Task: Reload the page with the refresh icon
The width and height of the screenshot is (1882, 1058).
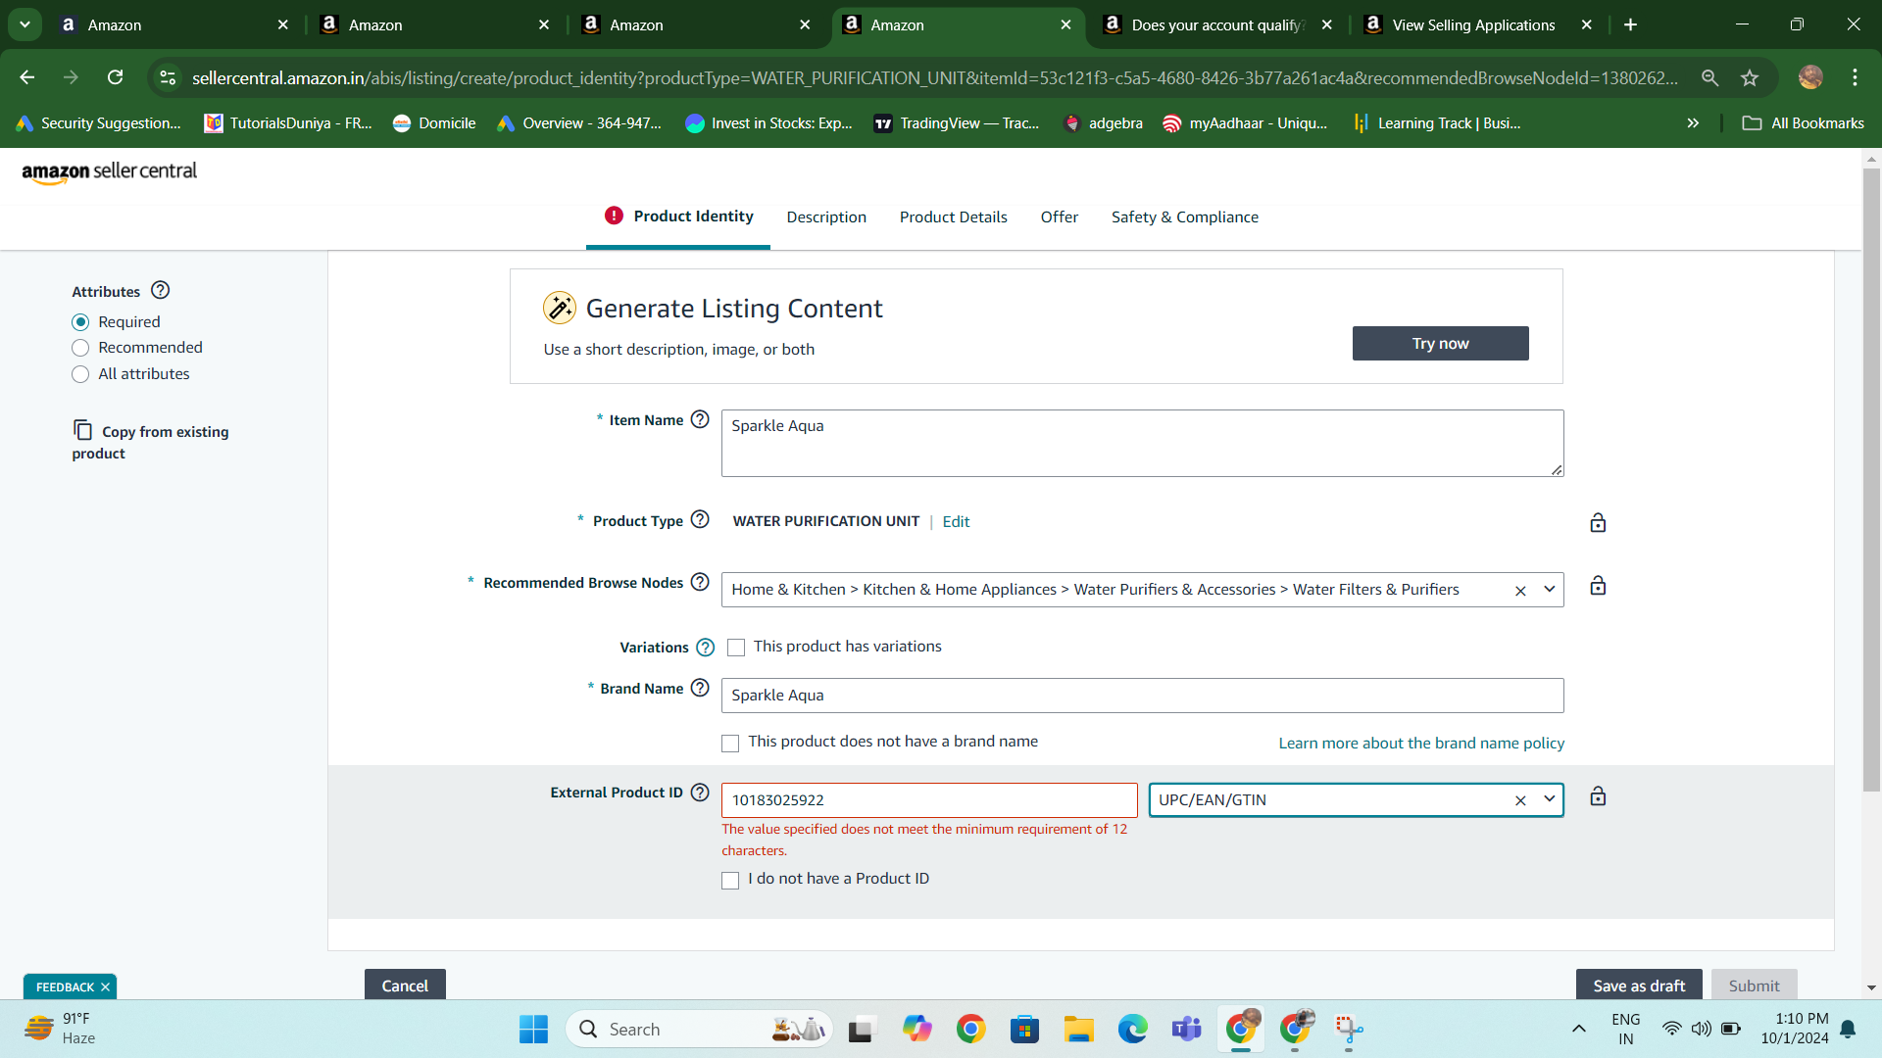Action: (x=116, y=77)
